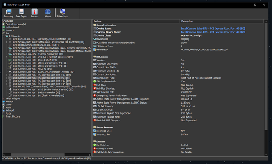Select the Audio tree node
The height and width of the screenshot is (164, 272).
pyautogui.click(x=8, y=107)
